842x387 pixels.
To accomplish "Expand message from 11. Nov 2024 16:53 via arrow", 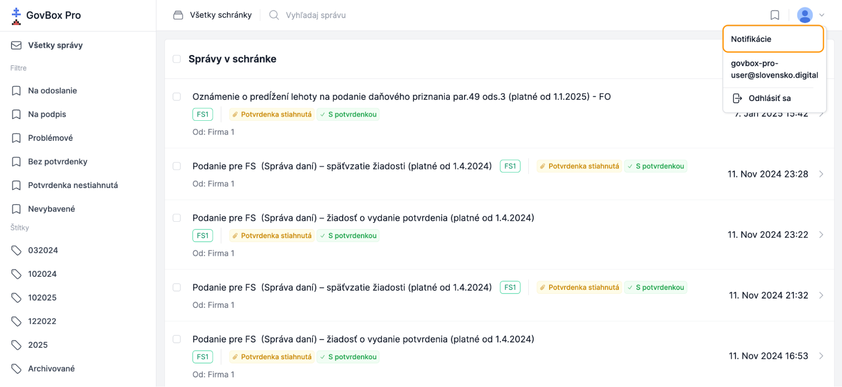I will tap(821, 356).
